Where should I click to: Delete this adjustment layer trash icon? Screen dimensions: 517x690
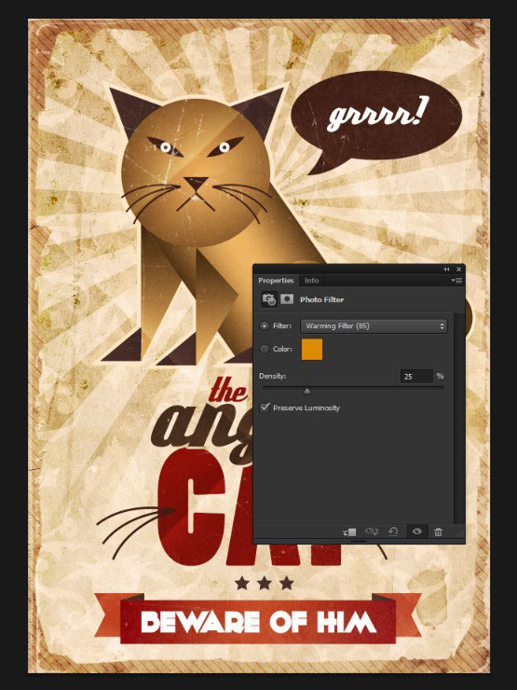(439, 532)
